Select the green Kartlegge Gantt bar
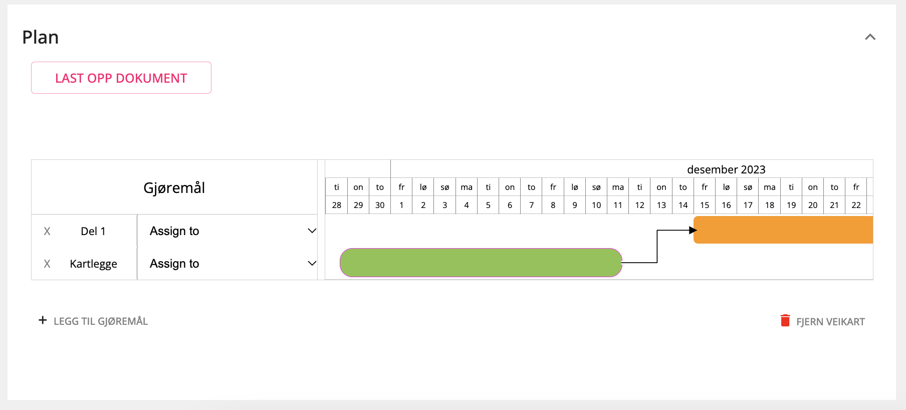This screenshot has width=906, height=410. pyautogui.click(x=481, y=263)
